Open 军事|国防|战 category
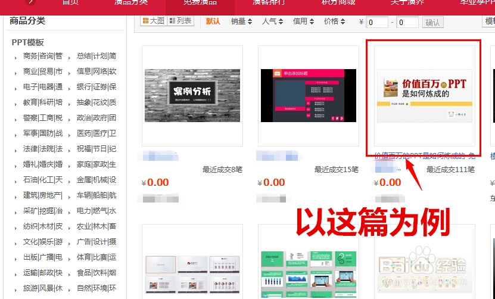This screenshot has width=495, height=299. point(43,133)
